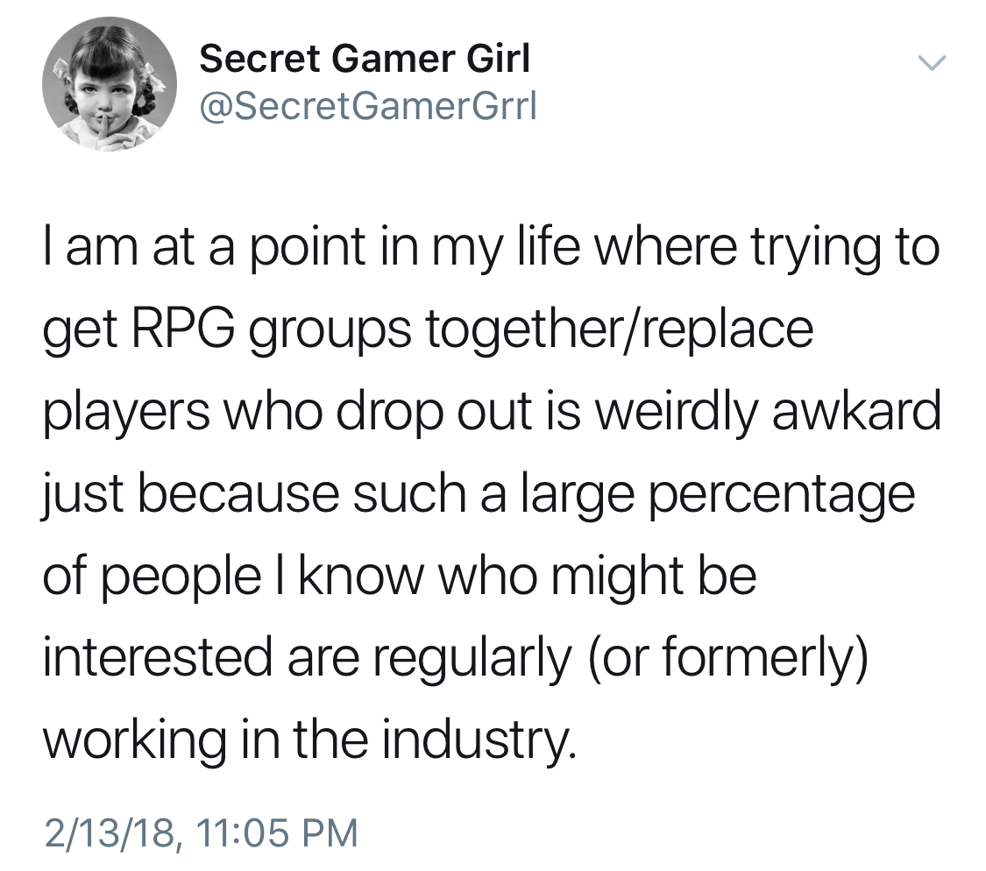
Task: Click the Secret Gamer Girl display name
Action: (365, 59)
